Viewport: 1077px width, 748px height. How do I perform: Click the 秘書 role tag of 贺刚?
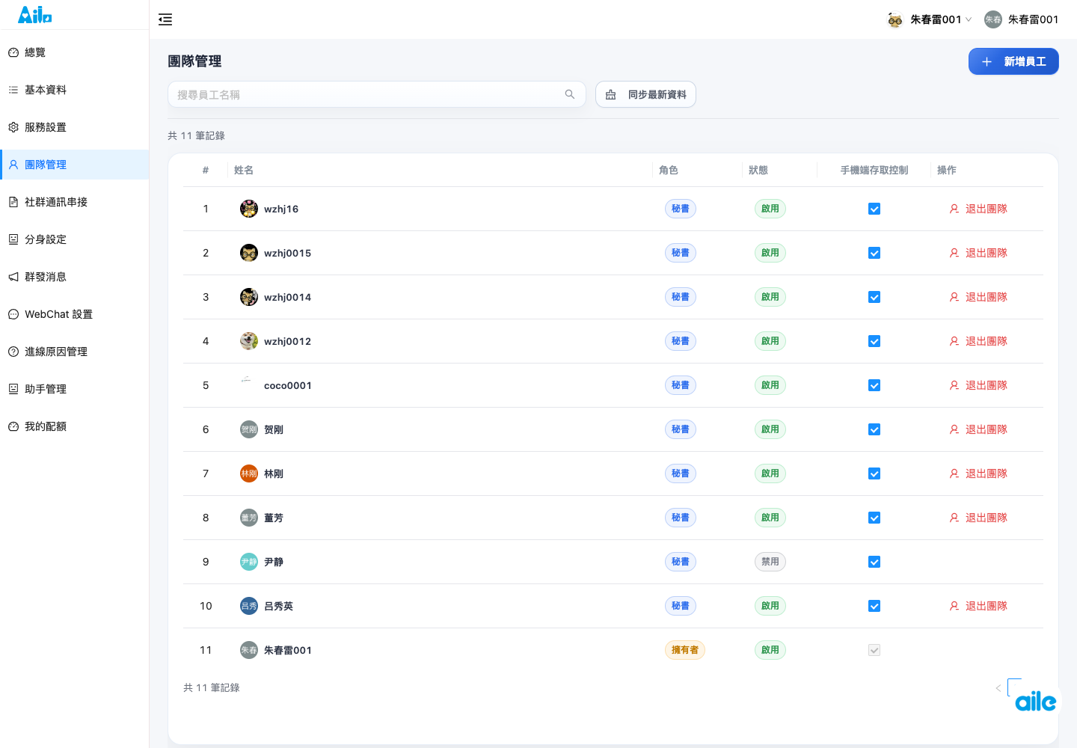[x=681, y=429]
